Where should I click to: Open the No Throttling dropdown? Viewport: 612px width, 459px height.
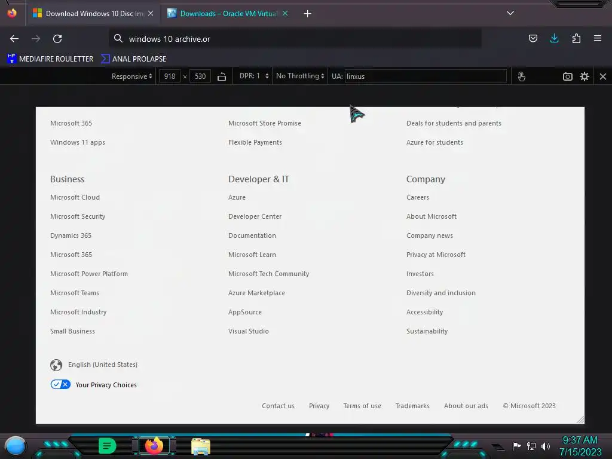pos(300,76)
